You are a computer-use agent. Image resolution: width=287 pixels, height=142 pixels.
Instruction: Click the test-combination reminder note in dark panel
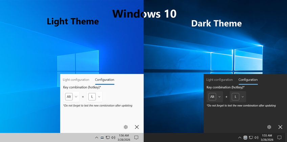click(x=241, y=105)
